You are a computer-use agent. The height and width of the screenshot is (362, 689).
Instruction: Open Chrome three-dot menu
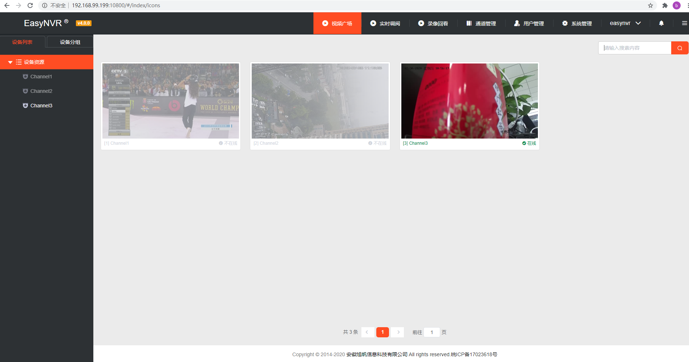tap(688, 5)
